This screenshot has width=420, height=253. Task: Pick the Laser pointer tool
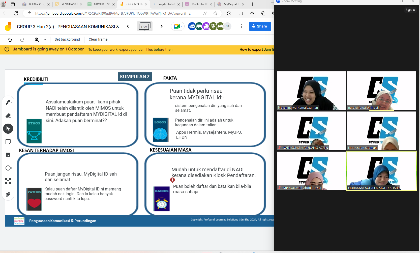[x=8, y=194]
